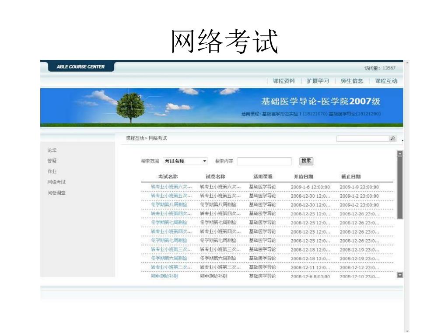Viewport: 448px width, 336px height.
Task: Click the start date 2008-12-11 12:0...
Action: 310,267
